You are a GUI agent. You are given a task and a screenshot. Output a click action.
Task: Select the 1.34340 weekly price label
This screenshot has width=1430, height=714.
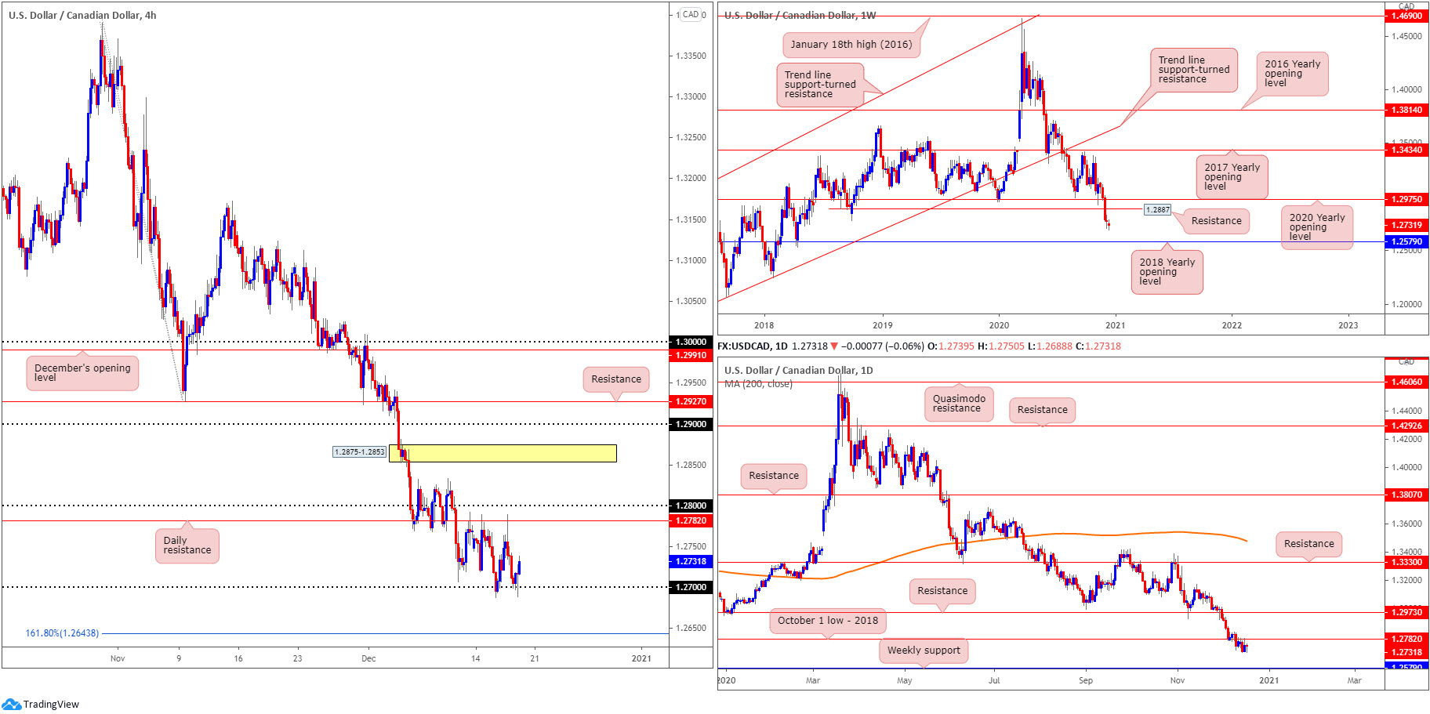coord(1406,150)
